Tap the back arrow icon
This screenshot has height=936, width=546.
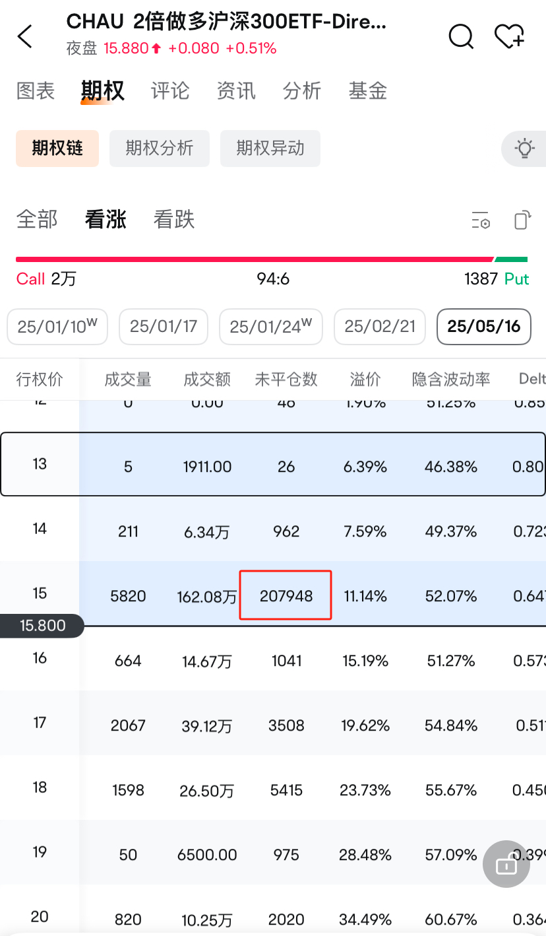pos(25,37)
